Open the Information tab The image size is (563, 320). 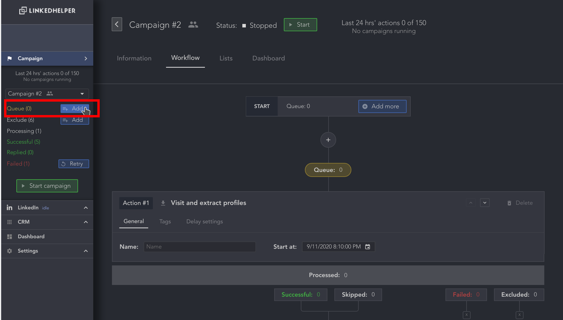click(x=134, y=58)
